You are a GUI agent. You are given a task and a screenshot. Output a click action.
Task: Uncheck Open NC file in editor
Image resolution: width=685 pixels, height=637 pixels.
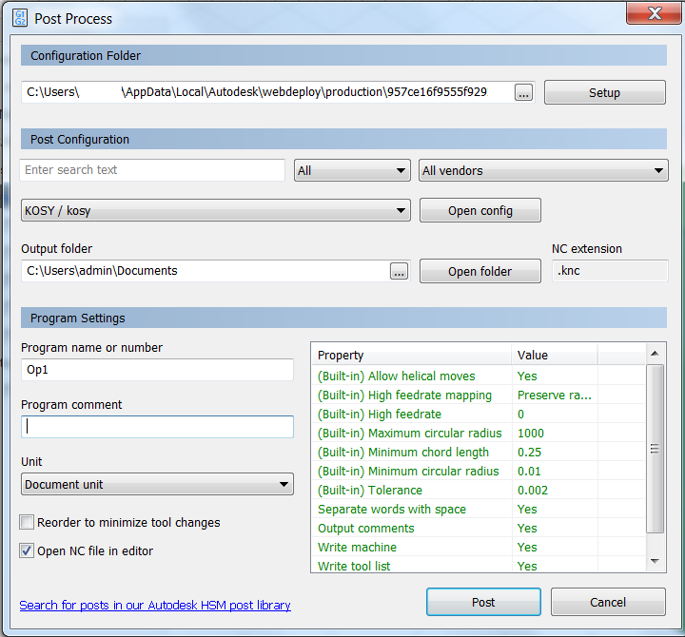point(27,550)
